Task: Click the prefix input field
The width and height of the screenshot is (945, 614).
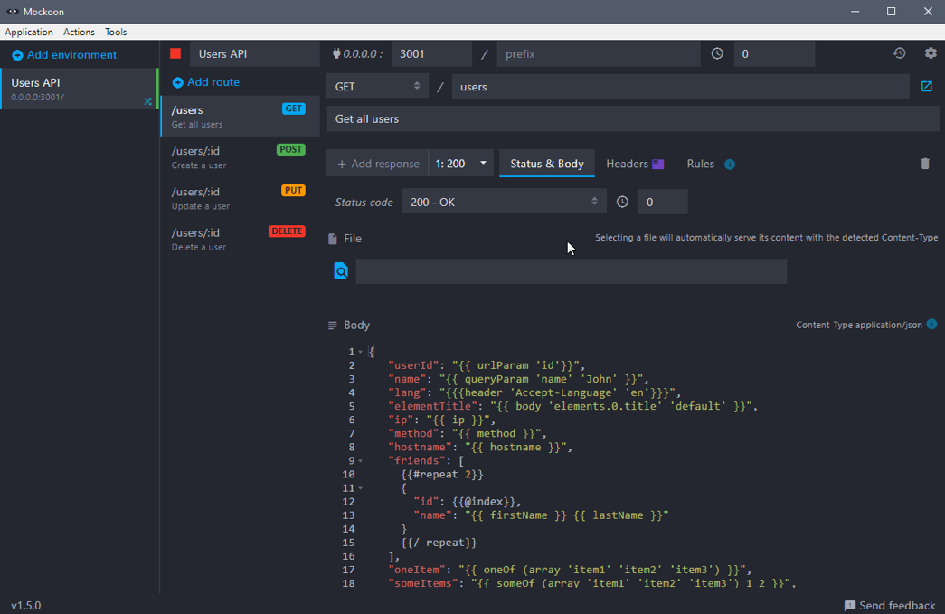Action: click(x=599, y=53)
